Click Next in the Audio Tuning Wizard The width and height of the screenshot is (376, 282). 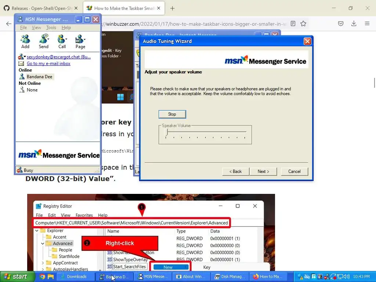click(263, 171)
